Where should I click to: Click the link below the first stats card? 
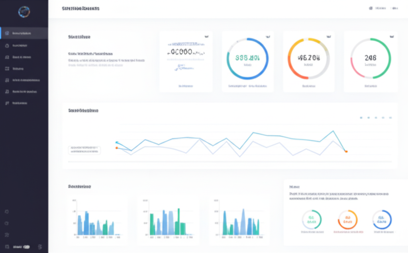[x=186, y=85]
